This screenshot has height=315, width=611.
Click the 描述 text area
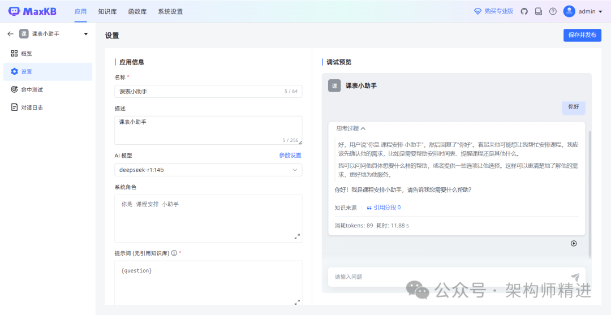(208, 130)
